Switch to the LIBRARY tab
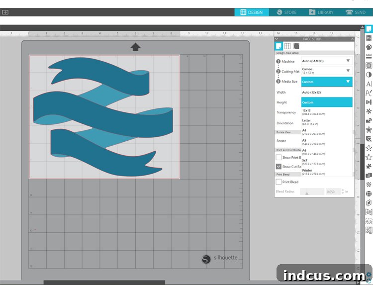Image resolution: width=373 pixels, height=285 pixels. tap(321, 12)
